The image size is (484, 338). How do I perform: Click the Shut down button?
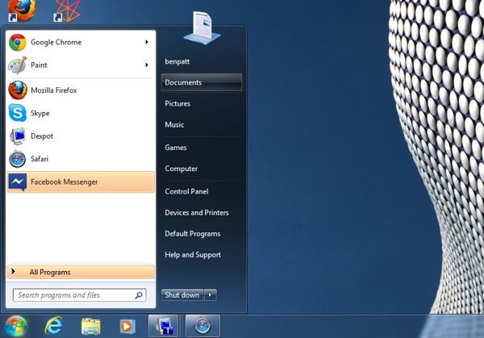pos(182,294)
